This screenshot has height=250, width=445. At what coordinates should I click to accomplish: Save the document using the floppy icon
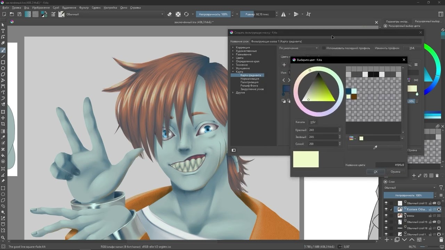(x=19, y=14)
